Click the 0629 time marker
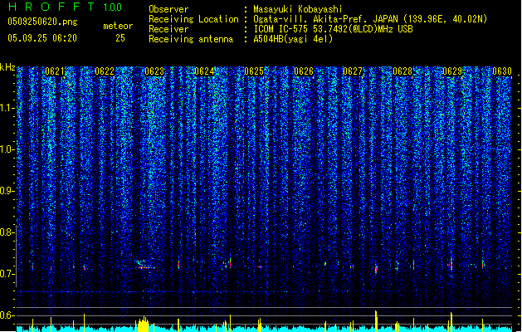 pyautogui.click(x=452, y=71)
